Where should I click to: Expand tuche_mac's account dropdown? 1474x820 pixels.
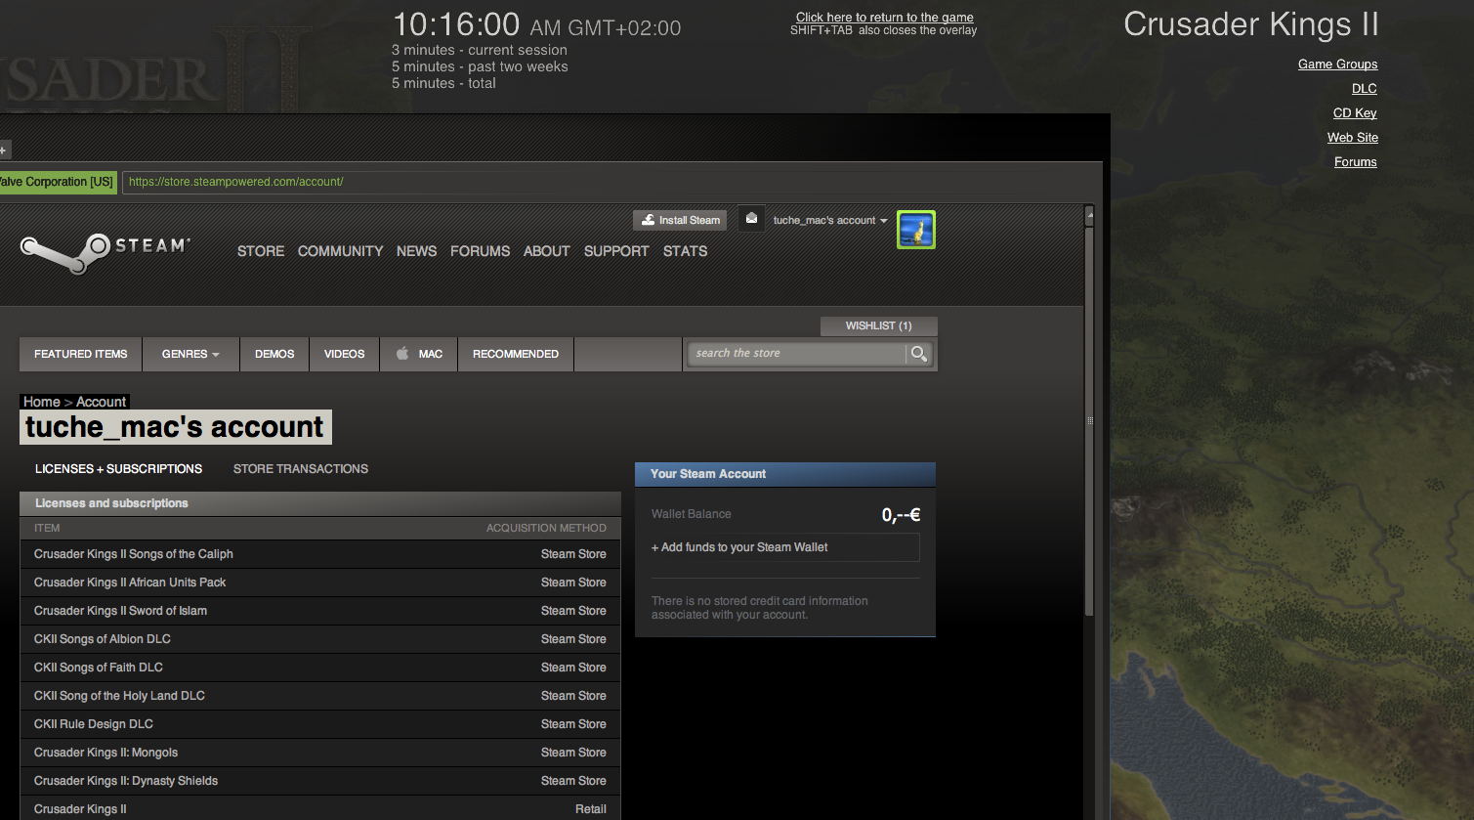(830, 220)
